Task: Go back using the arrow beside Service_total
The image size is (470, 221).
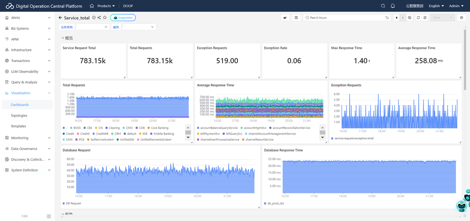Action: click(x=60, y=18)
